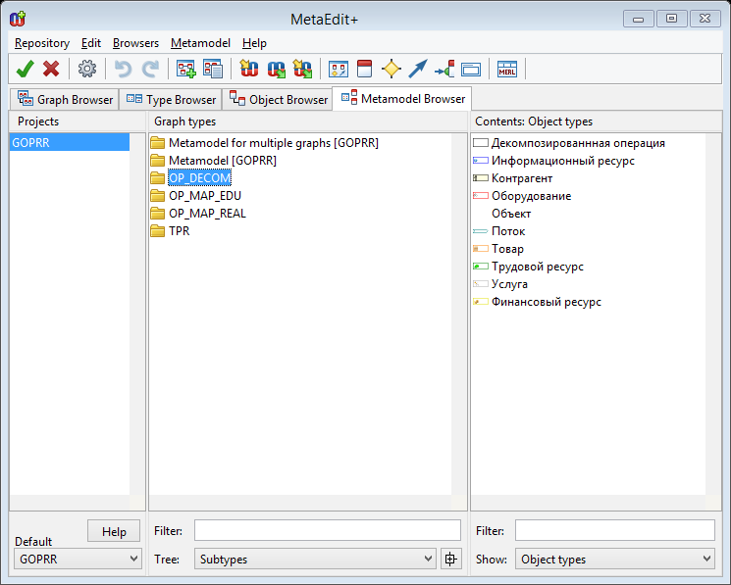This screenshot has width=731, height=585.
Task: Open the Tree Subtypes dropdown
Action: pyautogui.click(x=315, y=559)
